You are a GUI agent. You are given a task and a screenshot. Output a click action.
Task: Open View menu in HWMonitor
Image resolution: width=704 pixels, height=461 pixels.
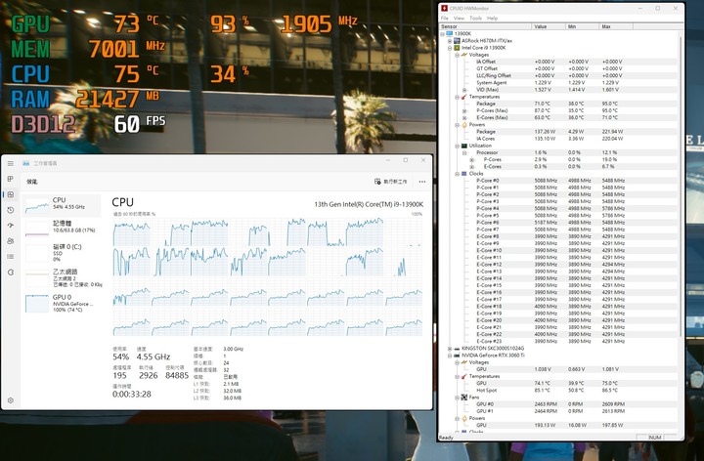pyautogui.click(x=459, y=19)
